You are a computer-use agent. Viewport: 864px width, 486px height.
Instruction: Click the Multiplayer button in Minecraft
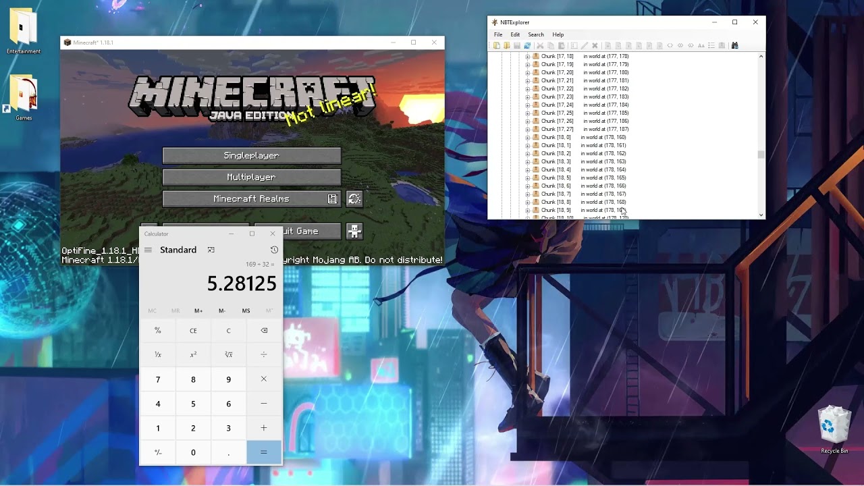tap(252, 177)
